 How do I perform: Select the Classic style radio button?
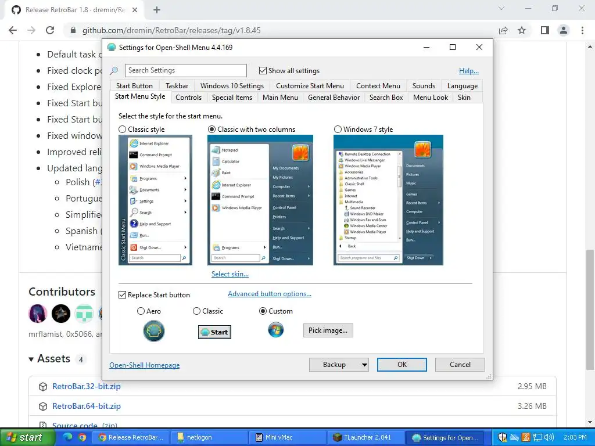(122, 130)
